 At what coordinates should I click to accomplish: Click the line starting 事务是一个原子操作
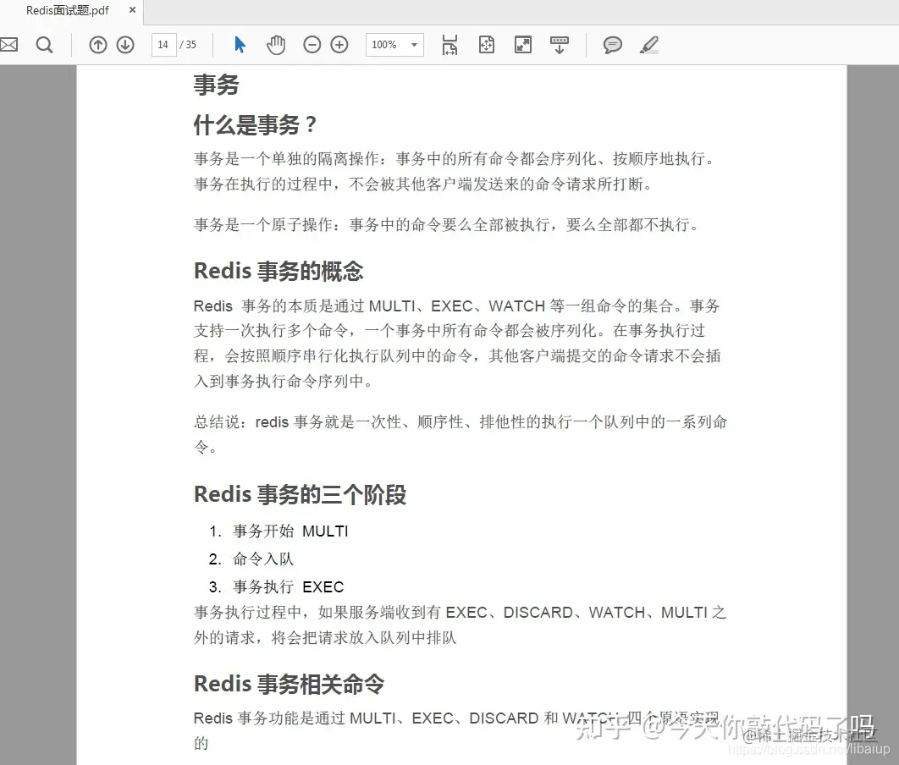(x=449, y=224)
